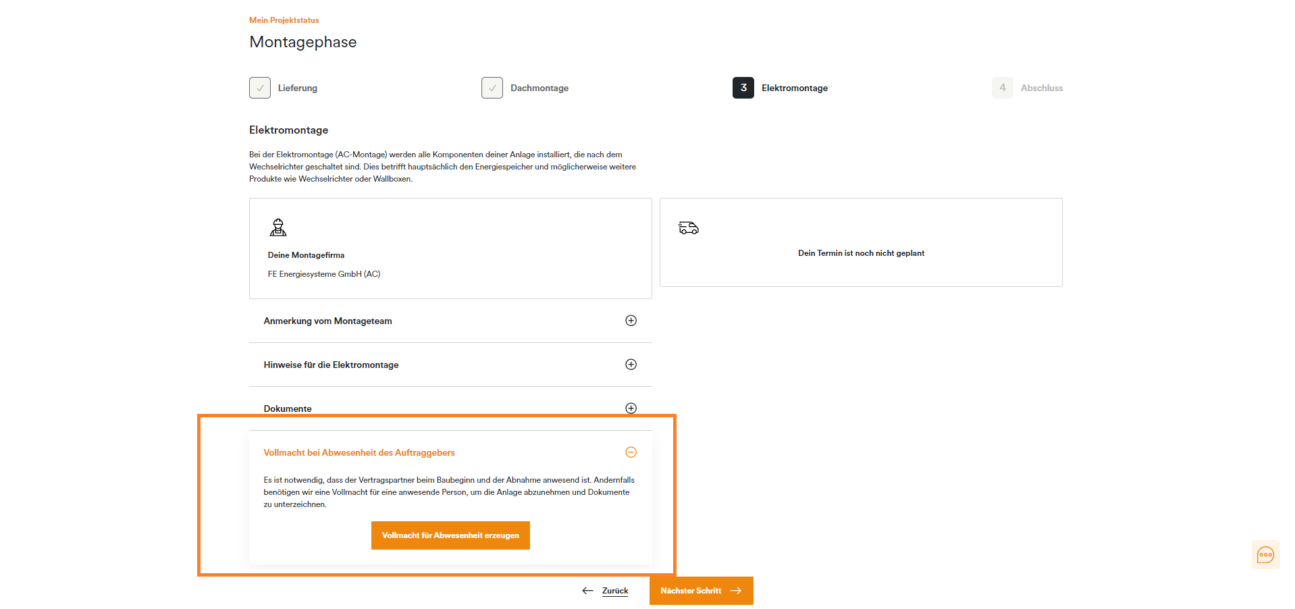Click Vollmacht bei Abwesenheit des Auftraggebers heading
1295x609 pixels.
point(359,452)
